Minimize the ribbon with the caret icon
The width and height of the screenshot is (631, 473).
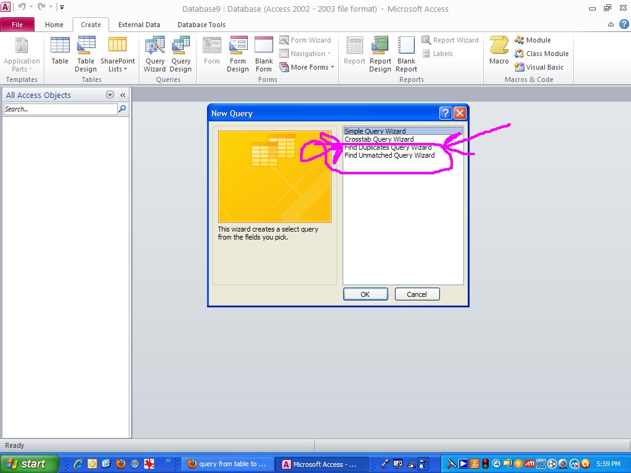(611, 25)
